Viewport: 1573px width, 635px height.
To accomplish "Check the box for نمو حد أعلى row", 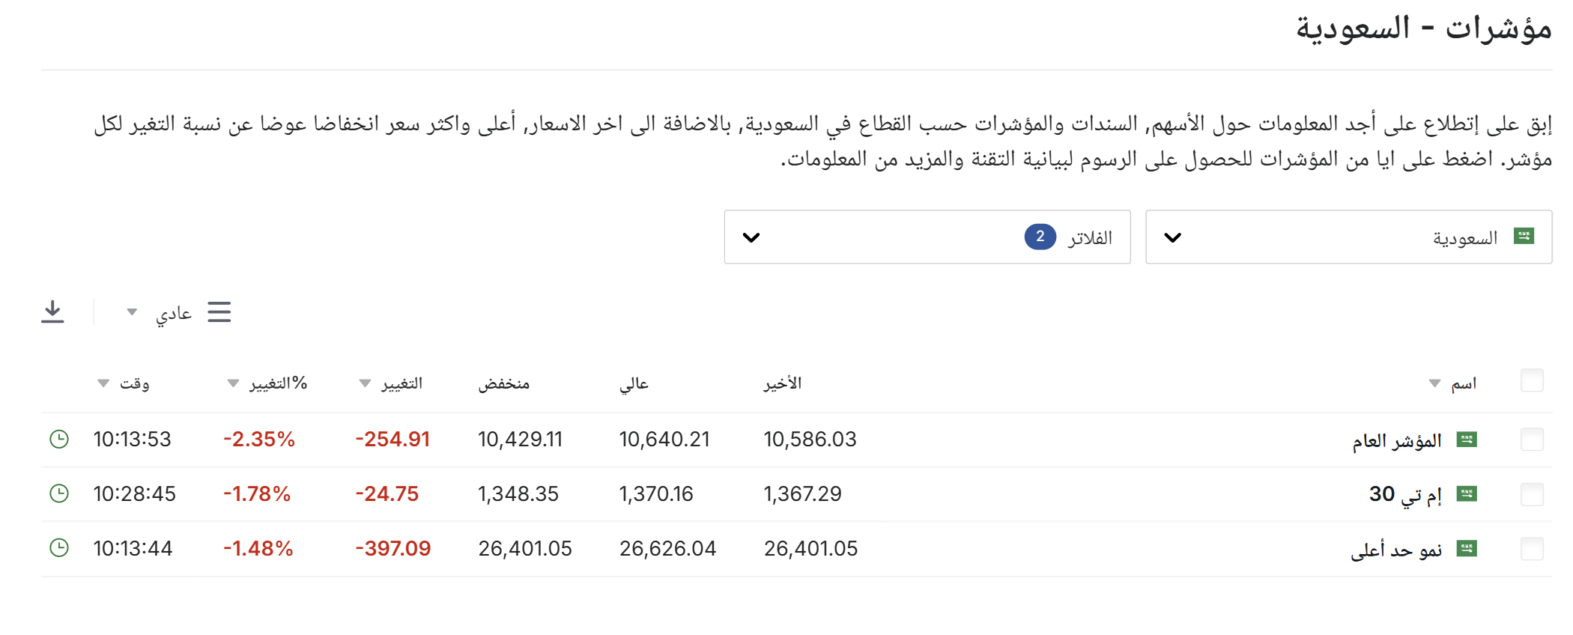I will [1532, 549].
